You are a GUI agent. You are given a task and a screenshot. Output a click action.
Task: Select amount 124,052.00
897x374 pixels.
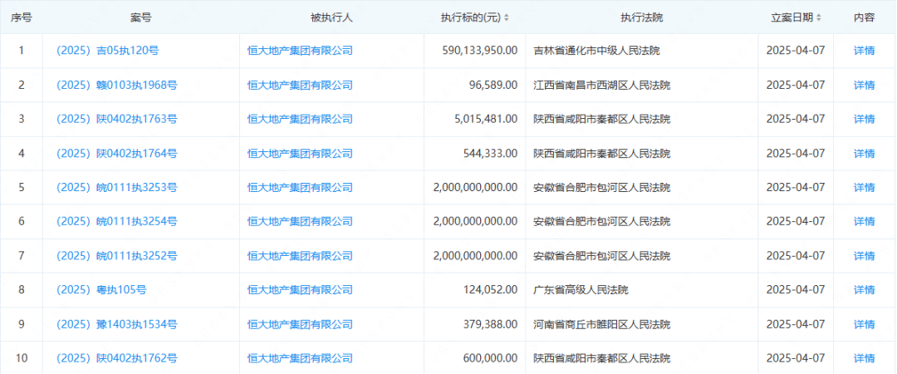click(492, 290)
